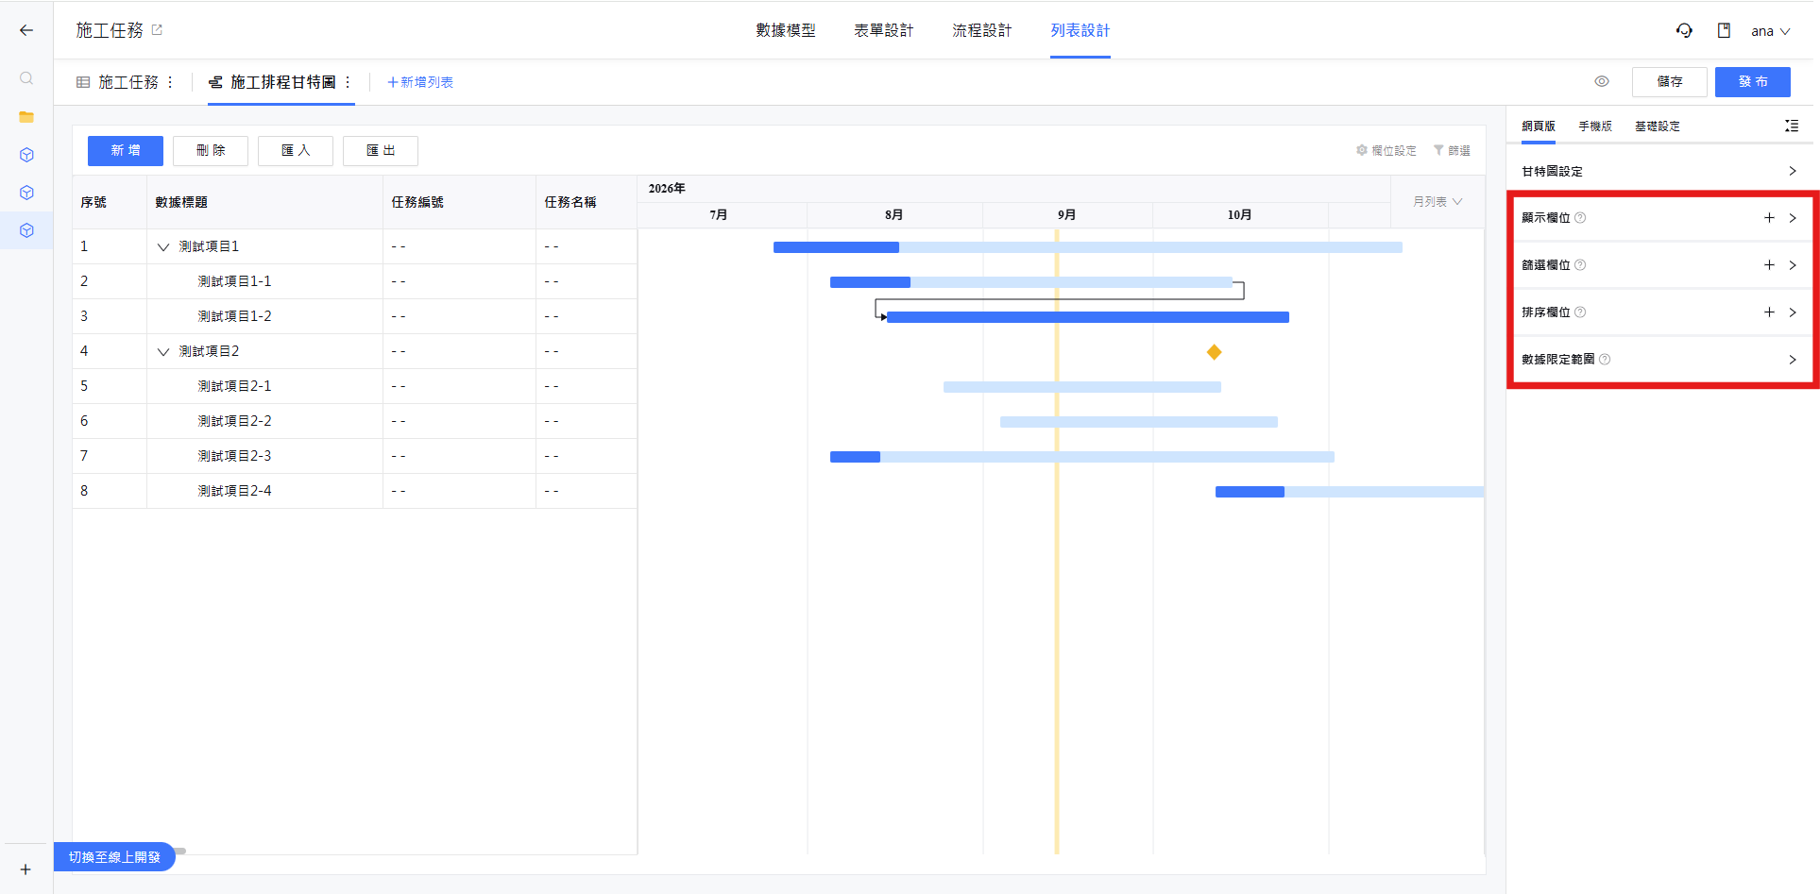
Task: Expand 排序欄位 section chevron
Action: [1793, 312]
